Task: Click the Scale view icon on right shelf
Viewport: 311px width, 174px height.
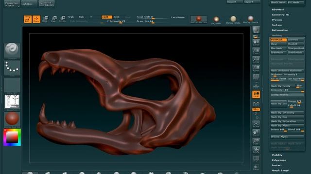Action: [x=256, y=142]
